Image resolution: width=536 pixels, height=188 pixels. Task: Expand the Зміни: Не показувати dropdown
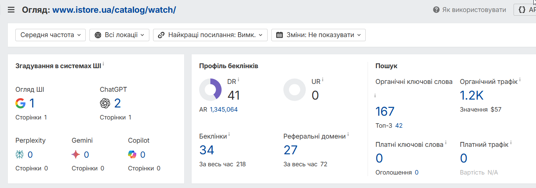pyautogui.click(x=318, y=35)
